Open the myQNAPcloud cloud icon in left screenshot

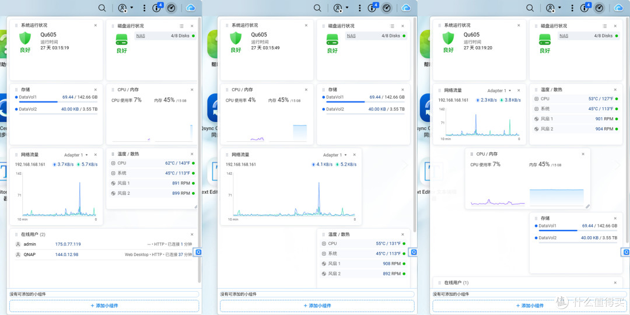click(x=191, y=8)
